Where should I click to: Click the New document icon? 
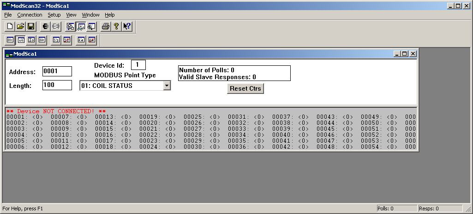(x=10, y=27)
